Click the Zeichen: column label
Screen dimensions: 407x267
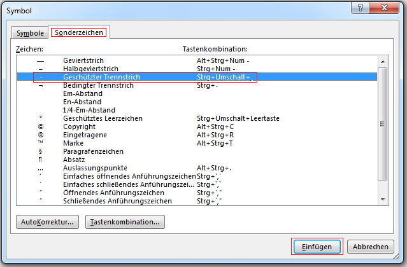click(29, 49)
